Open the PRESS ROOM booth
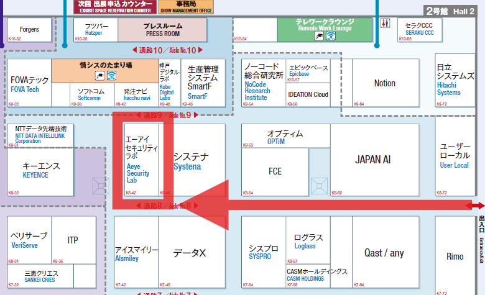This screenshot has width=485, height=295. [162, 30]
